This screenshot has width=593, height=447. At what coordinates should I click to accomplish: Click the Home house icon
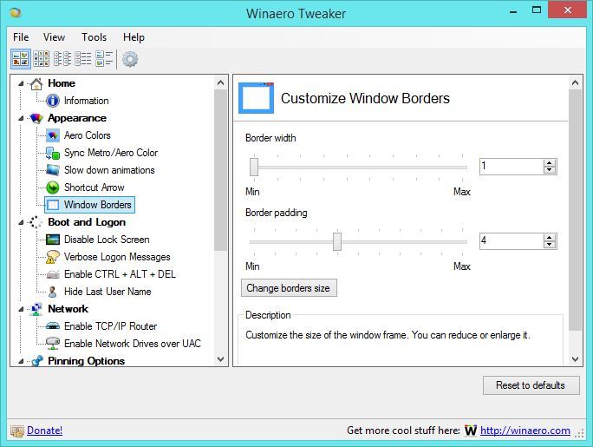(x=36, y=83)
